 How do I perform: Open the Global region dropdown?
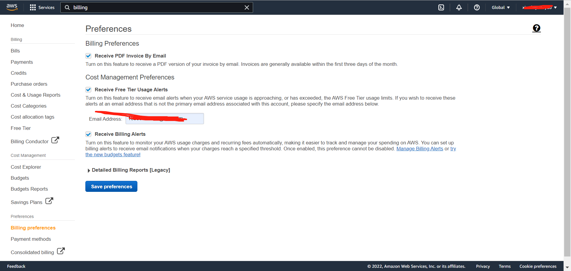501,7
